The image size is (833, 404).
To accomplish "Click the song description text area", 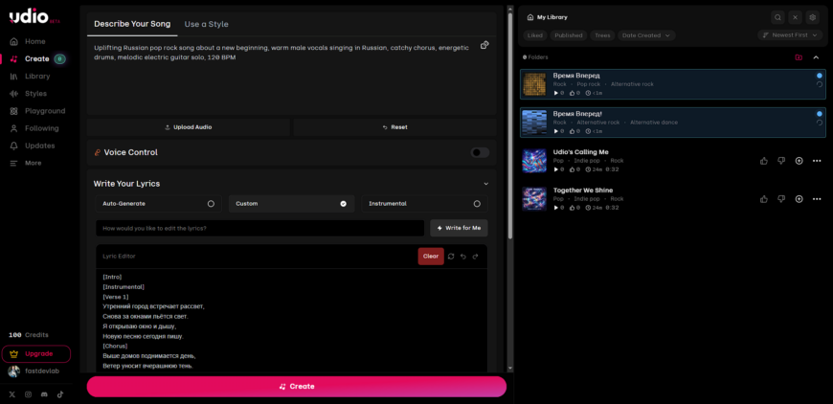I will pos(291,76).
